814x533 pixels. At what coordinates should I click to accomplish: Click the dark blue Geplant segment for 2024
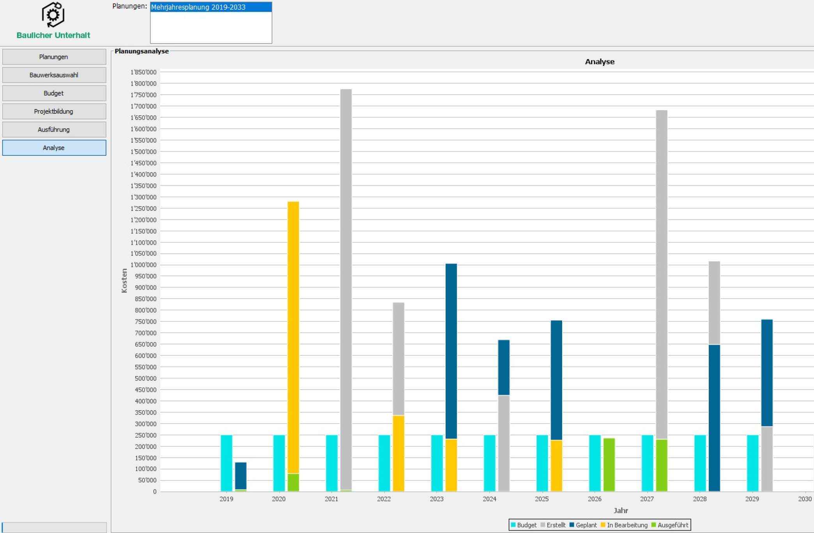tap(504, 367)
